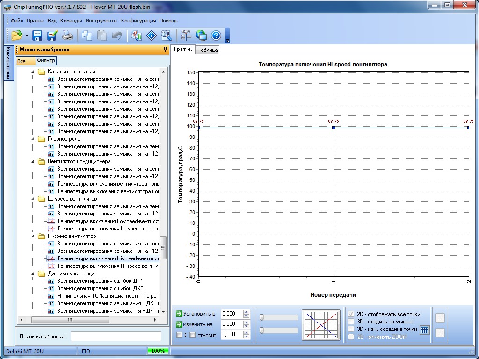This screenshot has height=359, width=479.
Task: Enable the '3D - следить за мышью' checkbox
Action: (351, 322)
